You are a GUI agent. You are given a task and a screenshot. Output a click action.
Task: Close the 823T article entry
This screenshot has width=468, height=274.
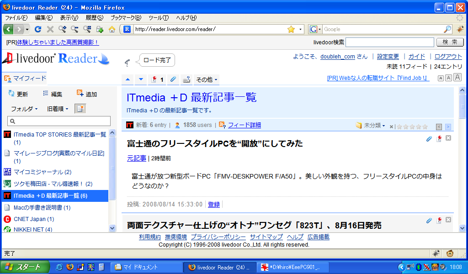(x=448, y=220)
